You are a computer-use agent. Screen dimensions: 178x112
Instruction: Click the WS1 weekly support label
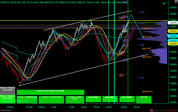[125, 41]
